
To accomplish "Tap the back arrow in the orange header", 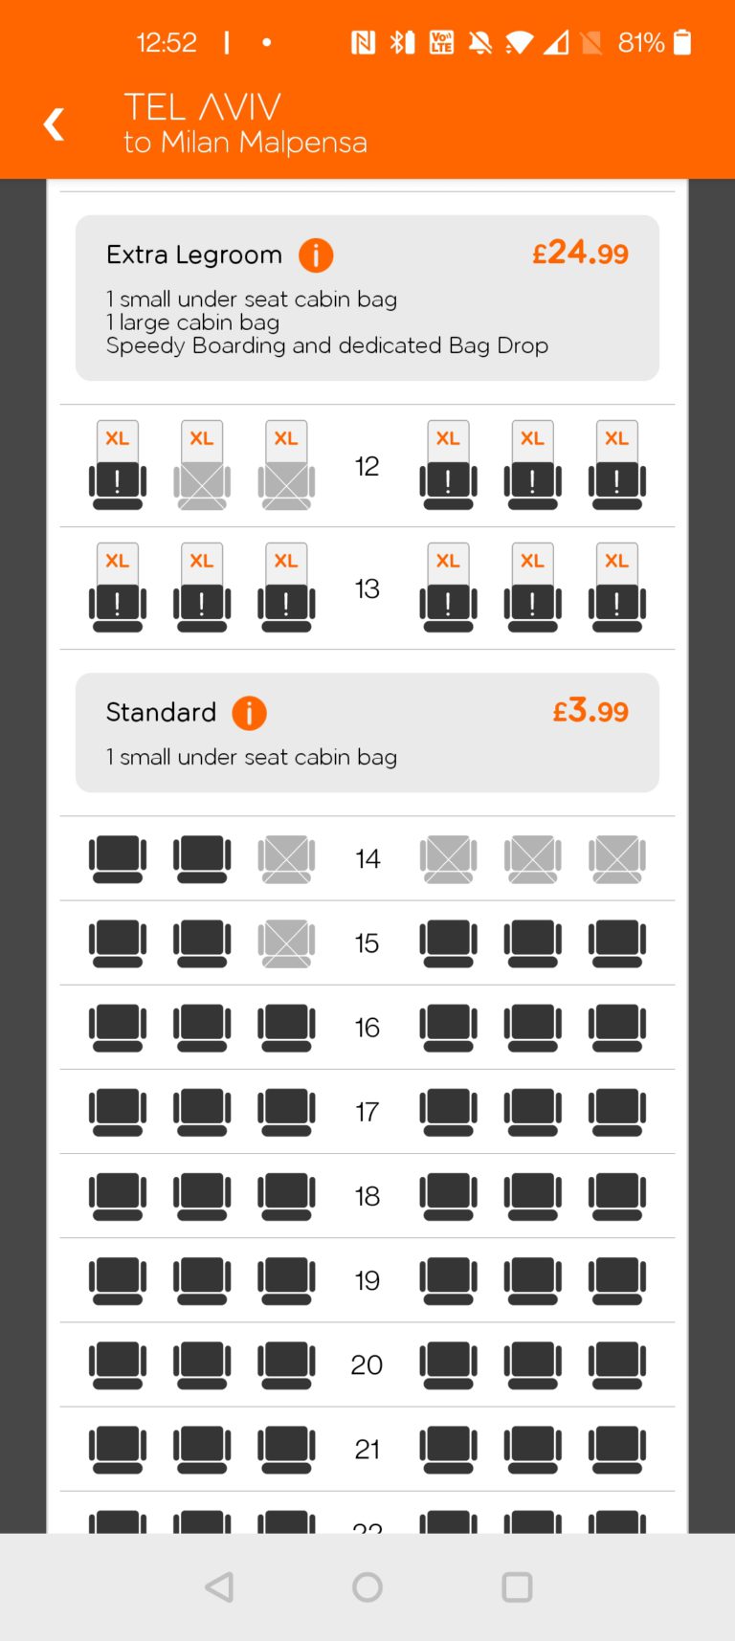I will [x=55, y=124].
